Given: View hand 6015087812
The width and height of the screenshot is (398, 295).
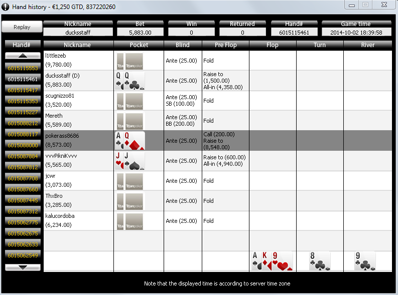Looking at the screenshot, I should tap(23, 167).
